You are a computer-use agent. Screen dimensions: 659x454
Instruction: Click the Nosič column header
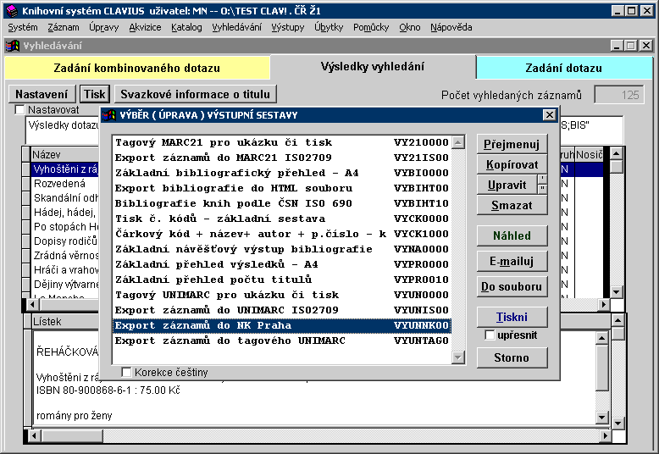[x=590, y=154]
